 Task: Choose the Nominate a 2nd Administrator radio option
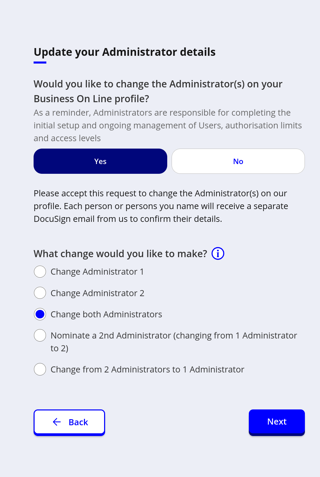[40, 335]
